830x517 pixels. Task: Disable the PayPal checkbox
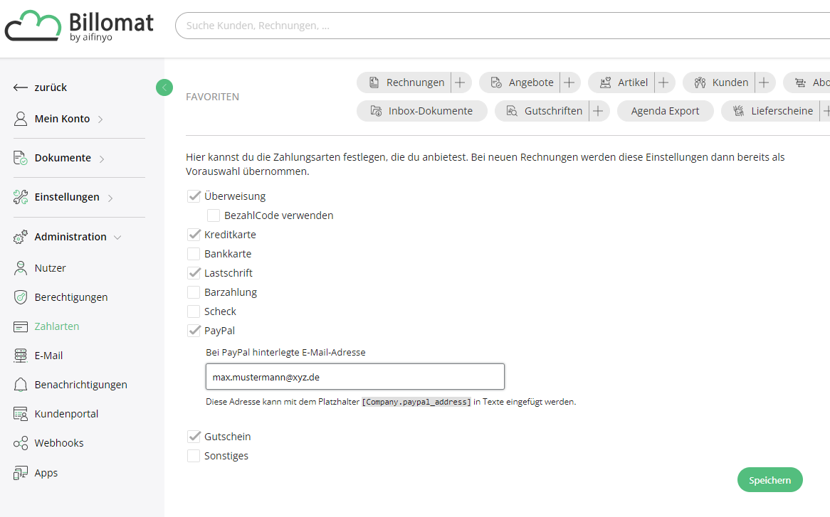[x=194, y=331]
